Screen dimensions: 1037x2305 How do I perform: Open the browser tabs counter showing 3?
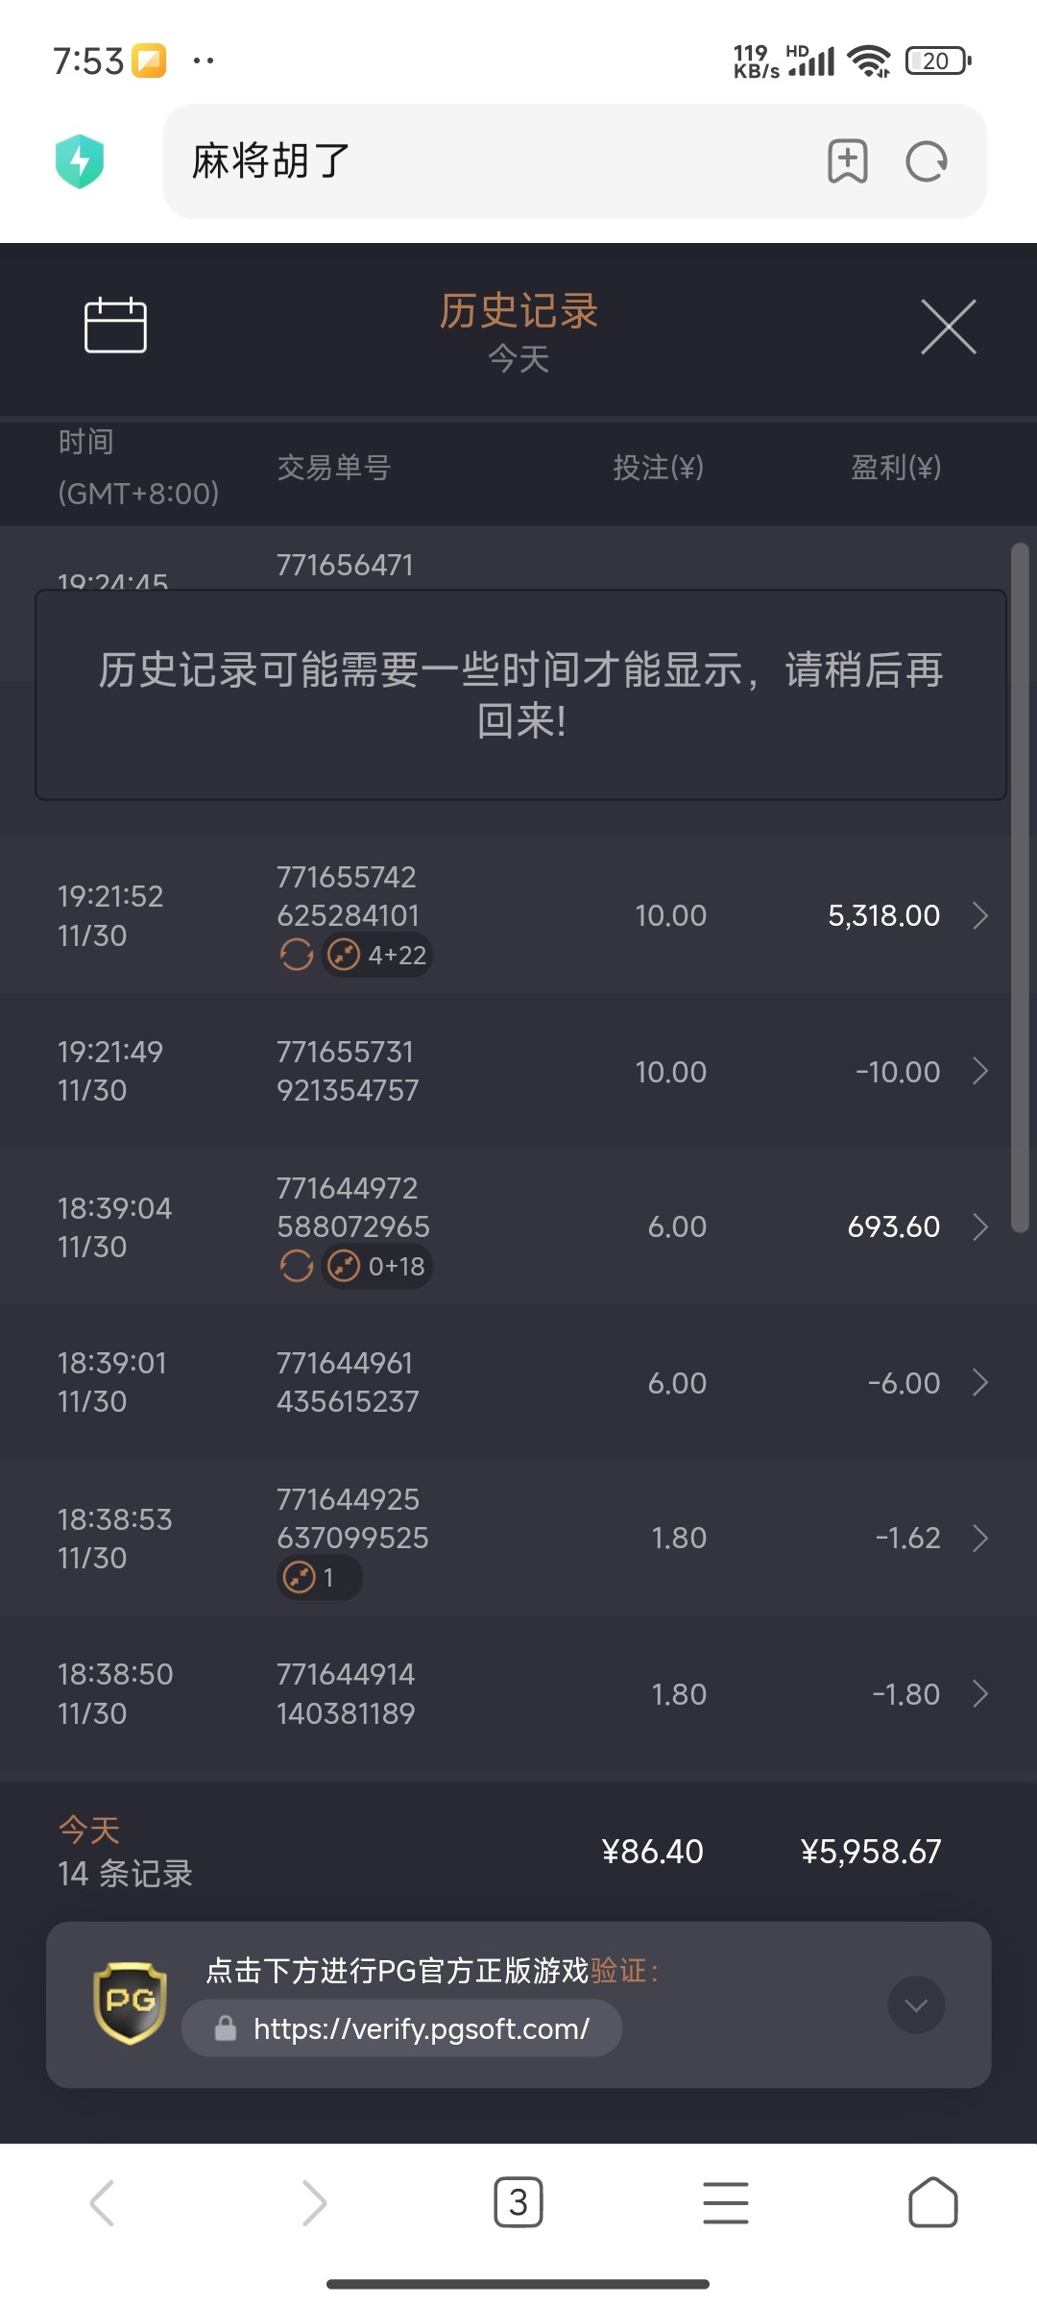(518, 2202)
